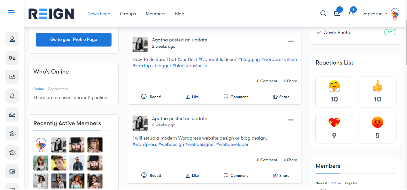Collapse the sidebar using the hamburger icon
Viewport: 407px width, 190px height.
click(11, 12)
